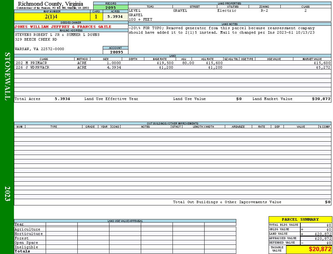333x254 pixels.
Task: Click LAND VALUE amount $20,872 in summary
Action: tap(323, 234)
